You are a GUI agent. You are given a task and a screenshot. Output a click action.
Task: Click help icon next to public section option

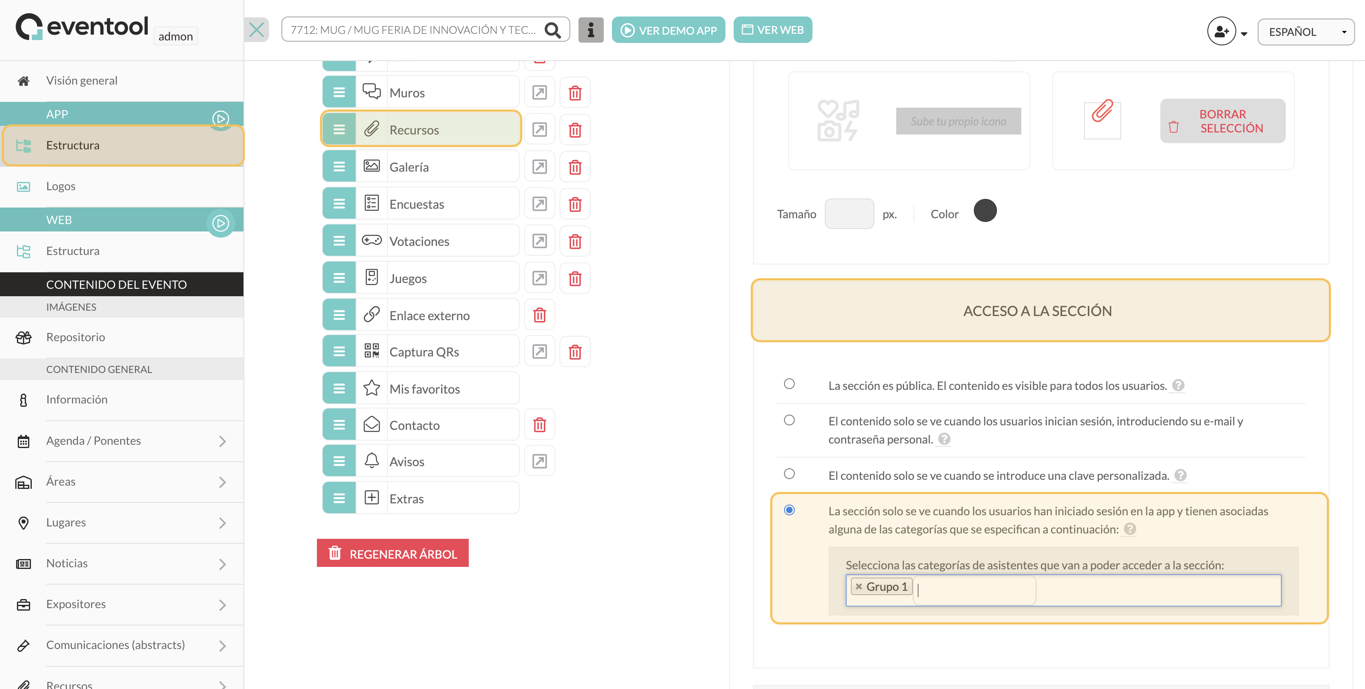point(1178,385)
